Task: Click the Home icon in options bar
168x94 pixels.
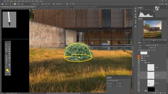Action: coord(2,4)
